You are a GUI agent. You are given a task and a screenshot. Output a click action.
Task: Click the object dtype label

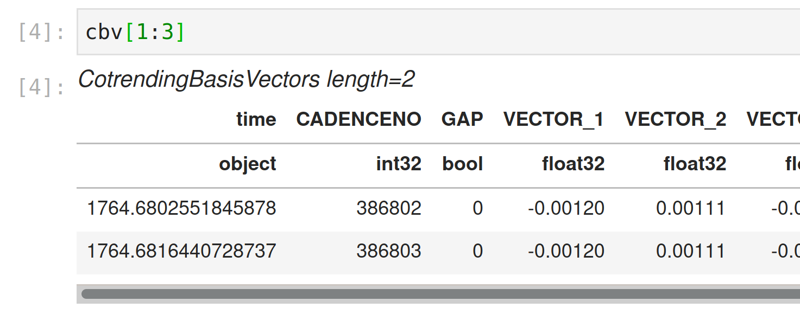[x=248, y=163]
